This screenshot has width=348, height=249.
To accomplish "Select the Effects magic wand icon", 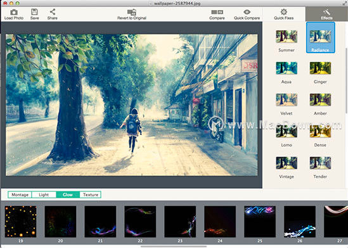I will pos(326,12).
